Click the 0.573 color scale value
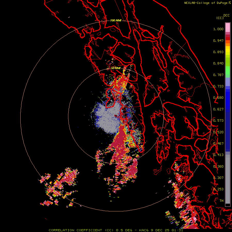The height and width of the screenshot is (232, 232). (x=218, y=121)
